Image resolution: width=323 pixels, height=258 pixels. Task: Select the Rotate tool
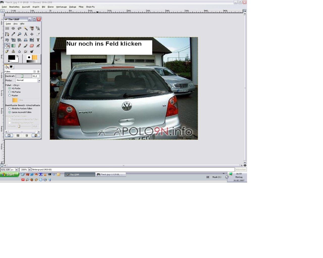tap(7, 40)
